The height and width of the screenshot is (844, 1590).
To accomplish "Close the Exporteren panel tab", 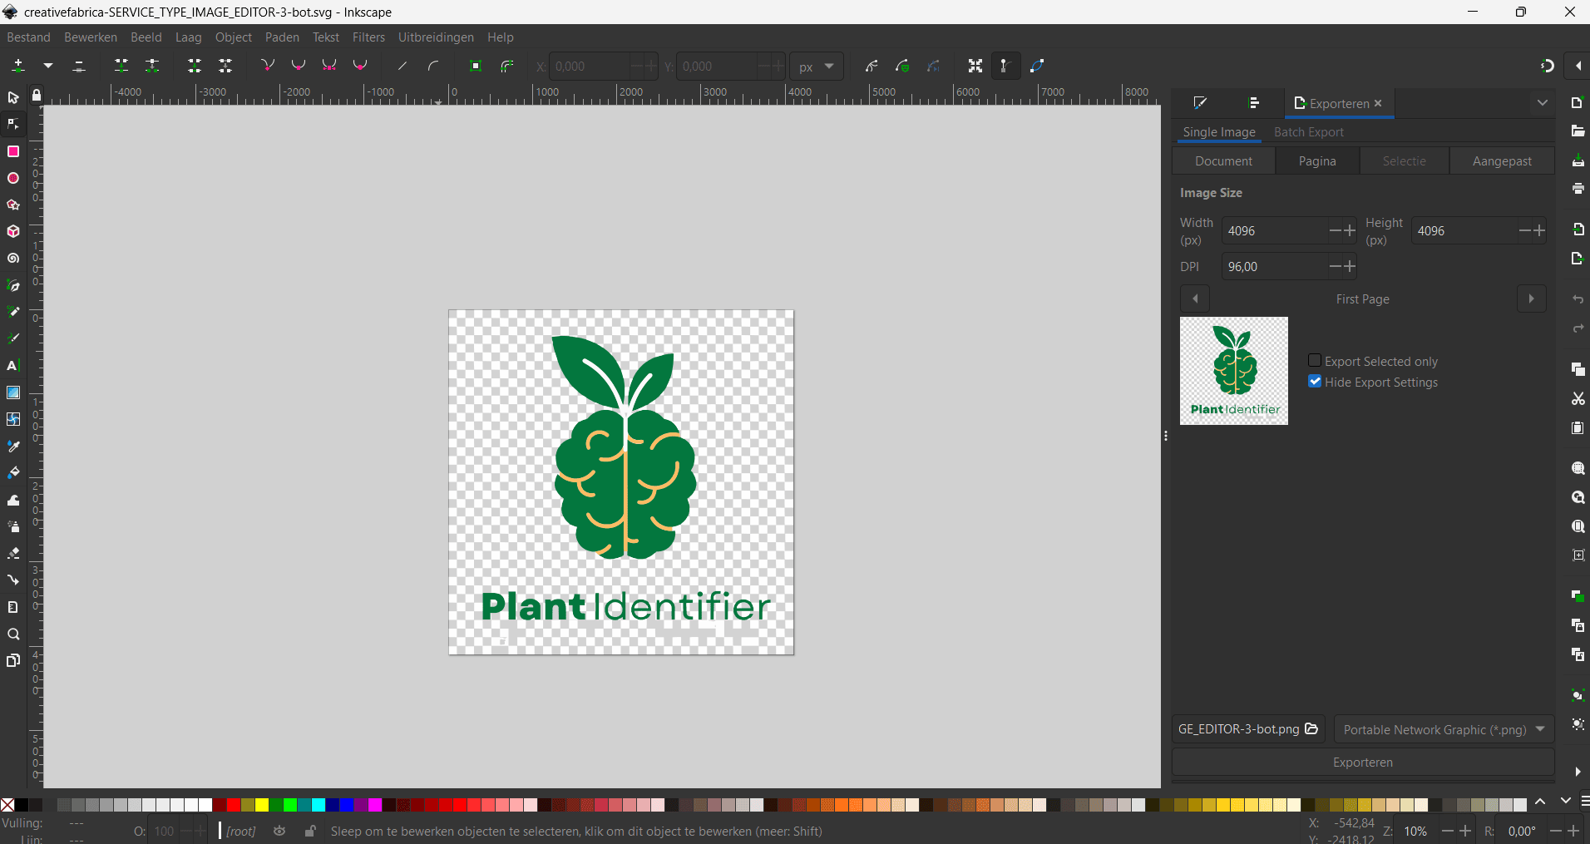I will 1378,103.
